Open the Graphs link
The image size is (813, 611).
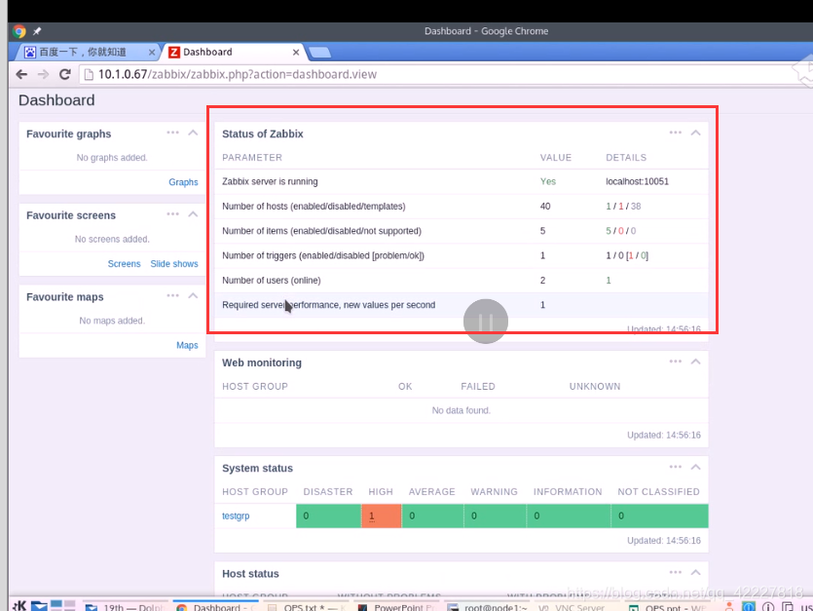point(183,182)
